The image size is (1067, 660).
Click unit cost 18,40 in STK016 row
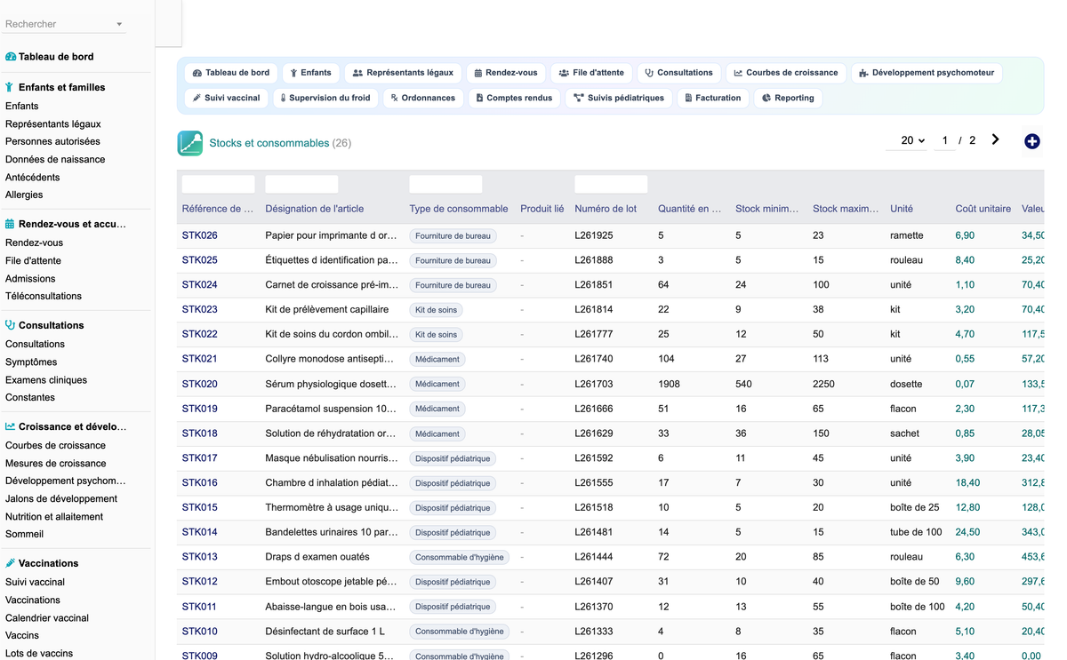pos(967,483)
